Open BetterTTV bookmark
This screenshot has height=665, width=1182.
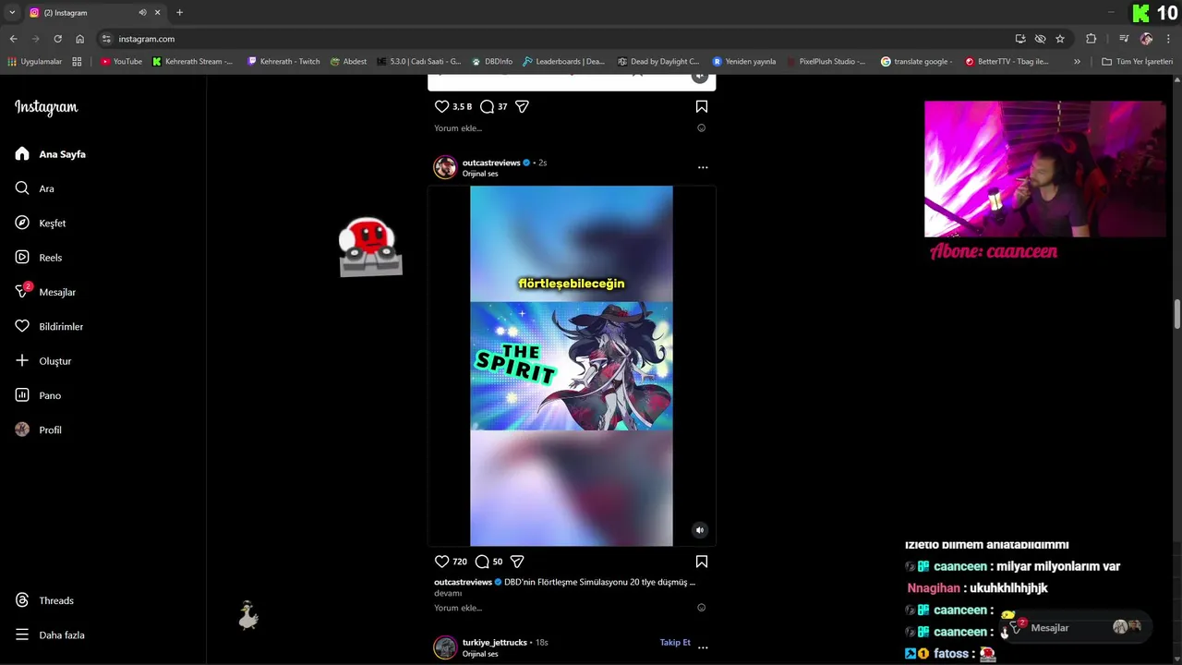click(1007, 62)
